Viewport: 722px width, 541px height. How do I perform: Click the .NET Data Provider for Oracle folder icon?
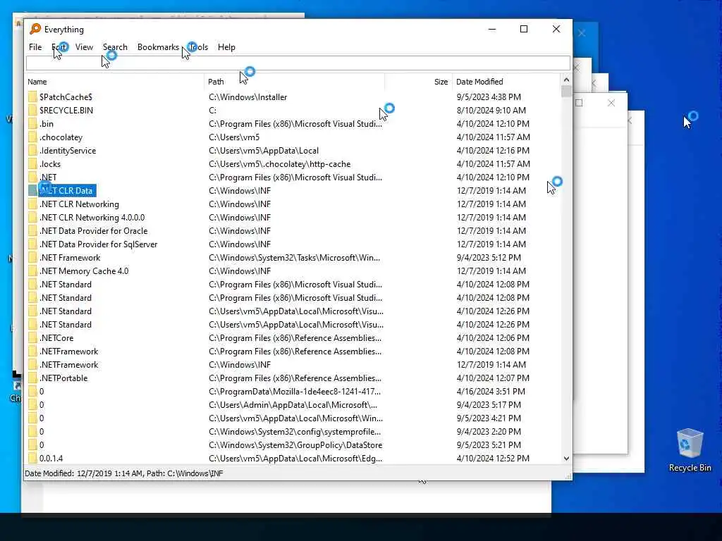point(32,231)
